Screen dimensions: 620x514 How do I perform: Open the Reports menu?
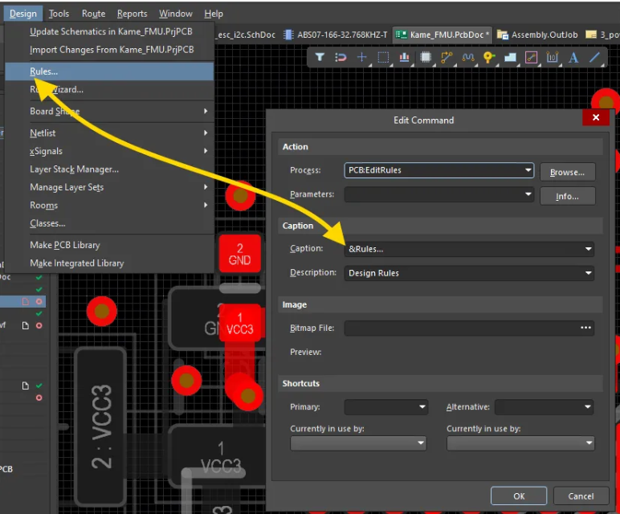coord(132,14)
